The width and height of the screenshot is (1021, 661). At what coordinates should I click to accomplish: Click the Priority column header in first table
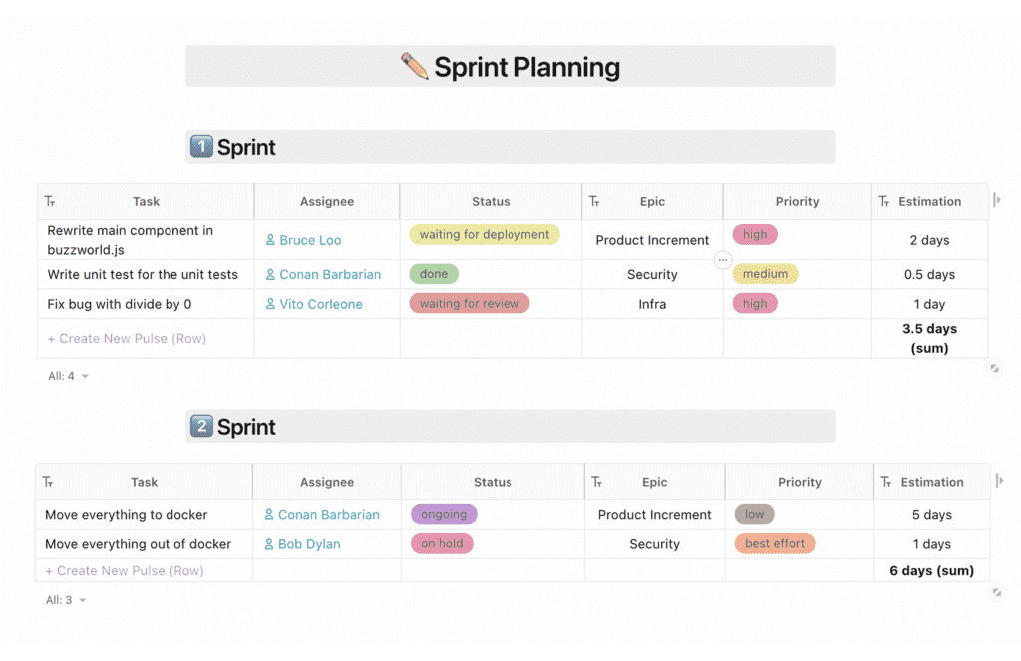coord(797,201)
